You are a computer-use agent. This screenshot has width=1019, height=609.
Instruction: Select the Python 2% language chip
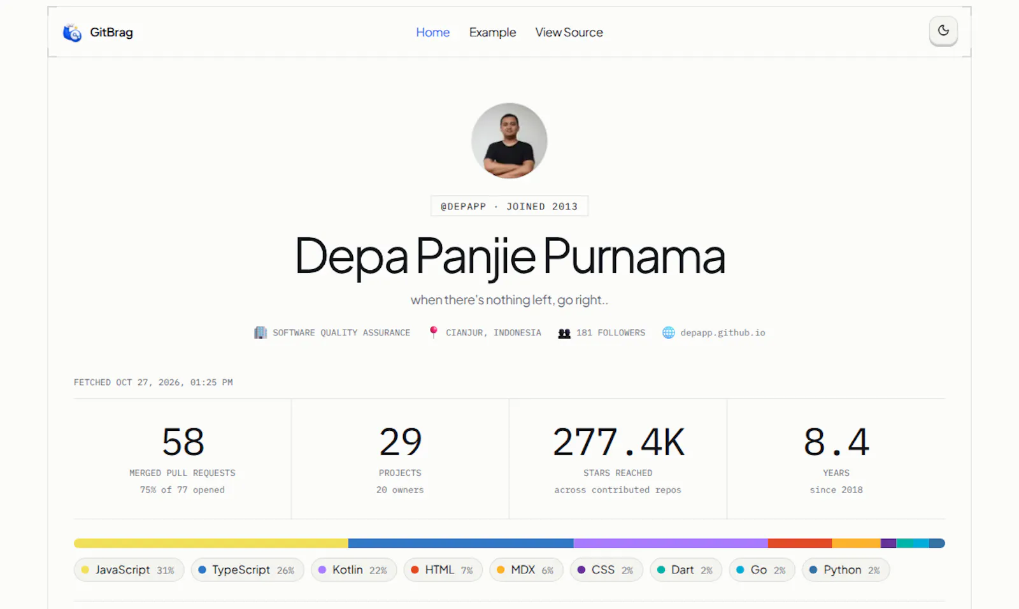(846, 570)
